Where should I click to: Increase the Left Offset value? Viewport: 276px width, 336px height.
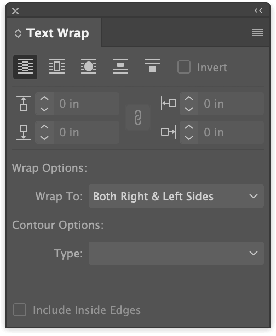[x=189, y=99]
